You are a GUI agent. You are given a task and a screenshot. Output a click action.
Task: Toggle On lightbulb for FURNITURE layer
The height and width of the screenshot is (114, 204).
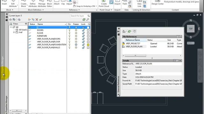point(69,36)
